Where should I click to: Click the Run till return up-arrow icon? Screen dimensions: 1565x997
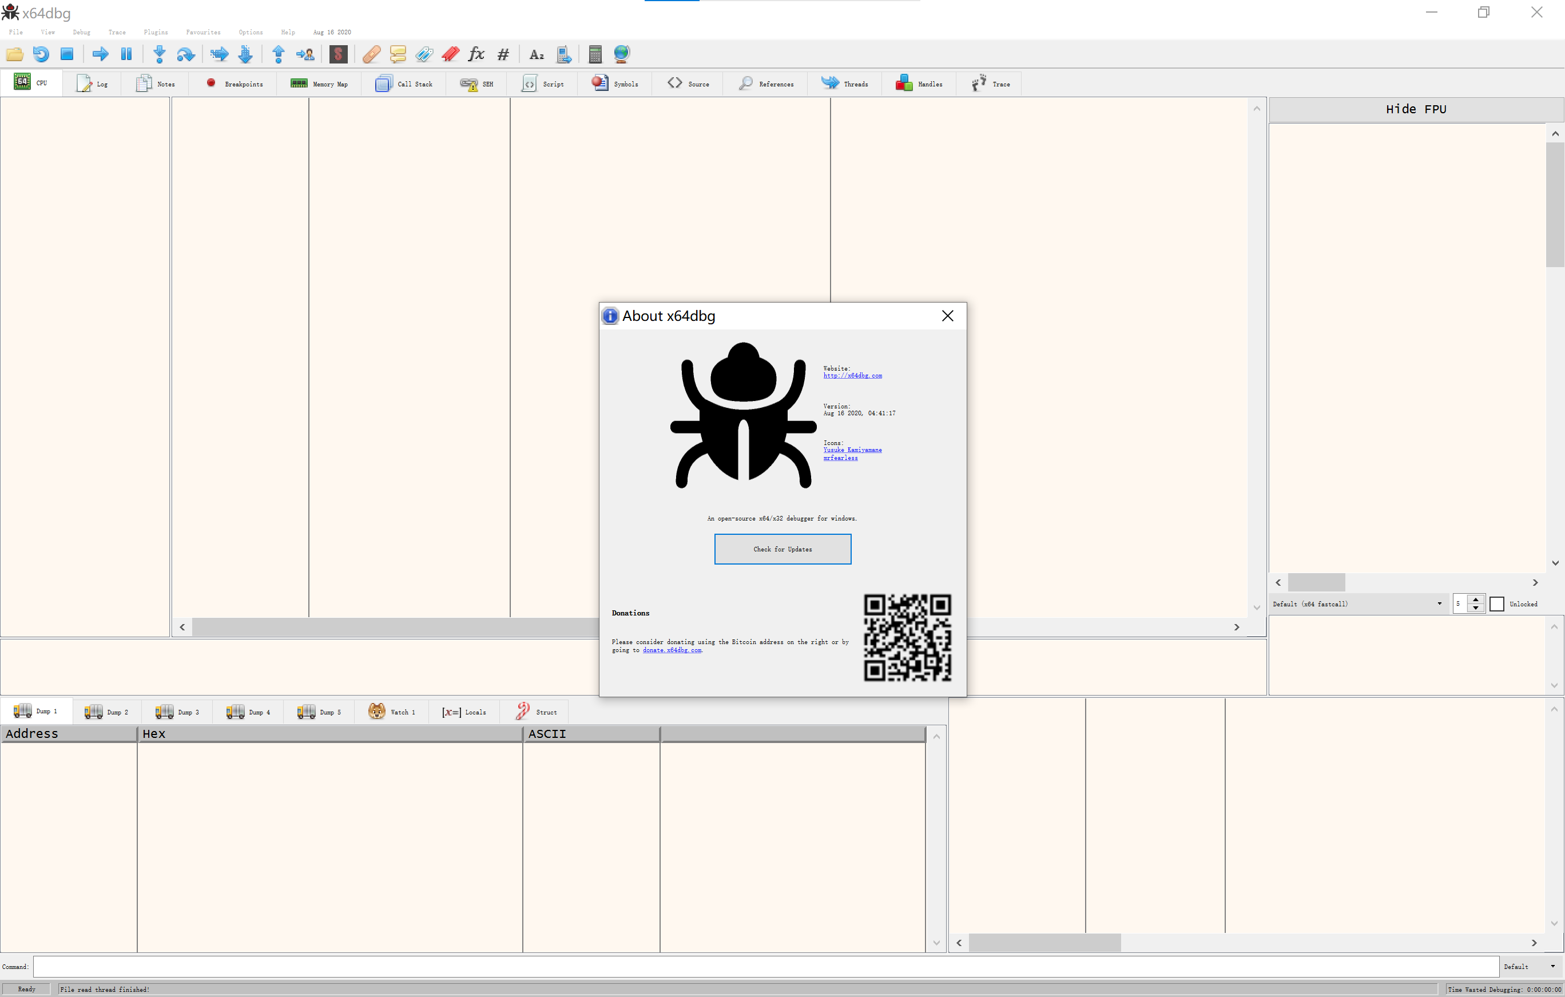tap(278, 54)
